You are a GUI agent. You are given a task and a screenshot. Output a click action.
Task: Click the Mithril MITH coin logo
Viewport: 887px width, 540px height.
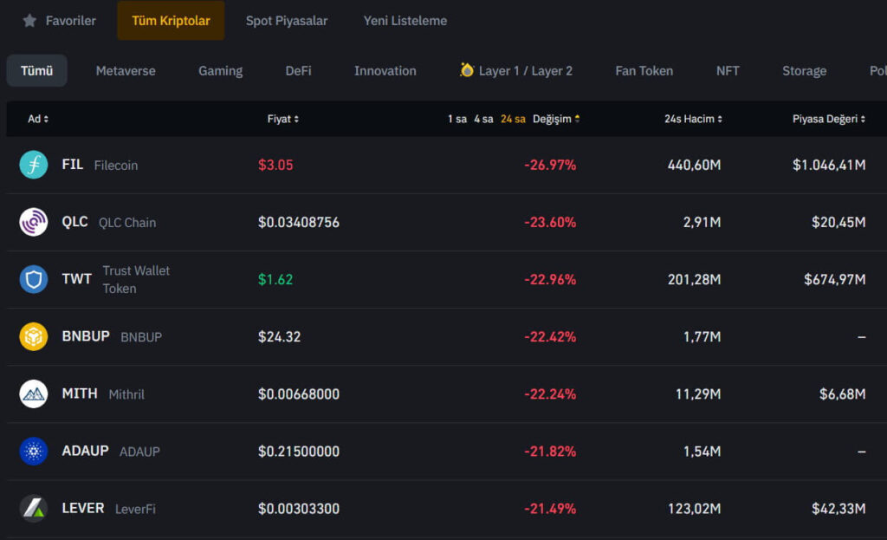(x=34, y=394)
